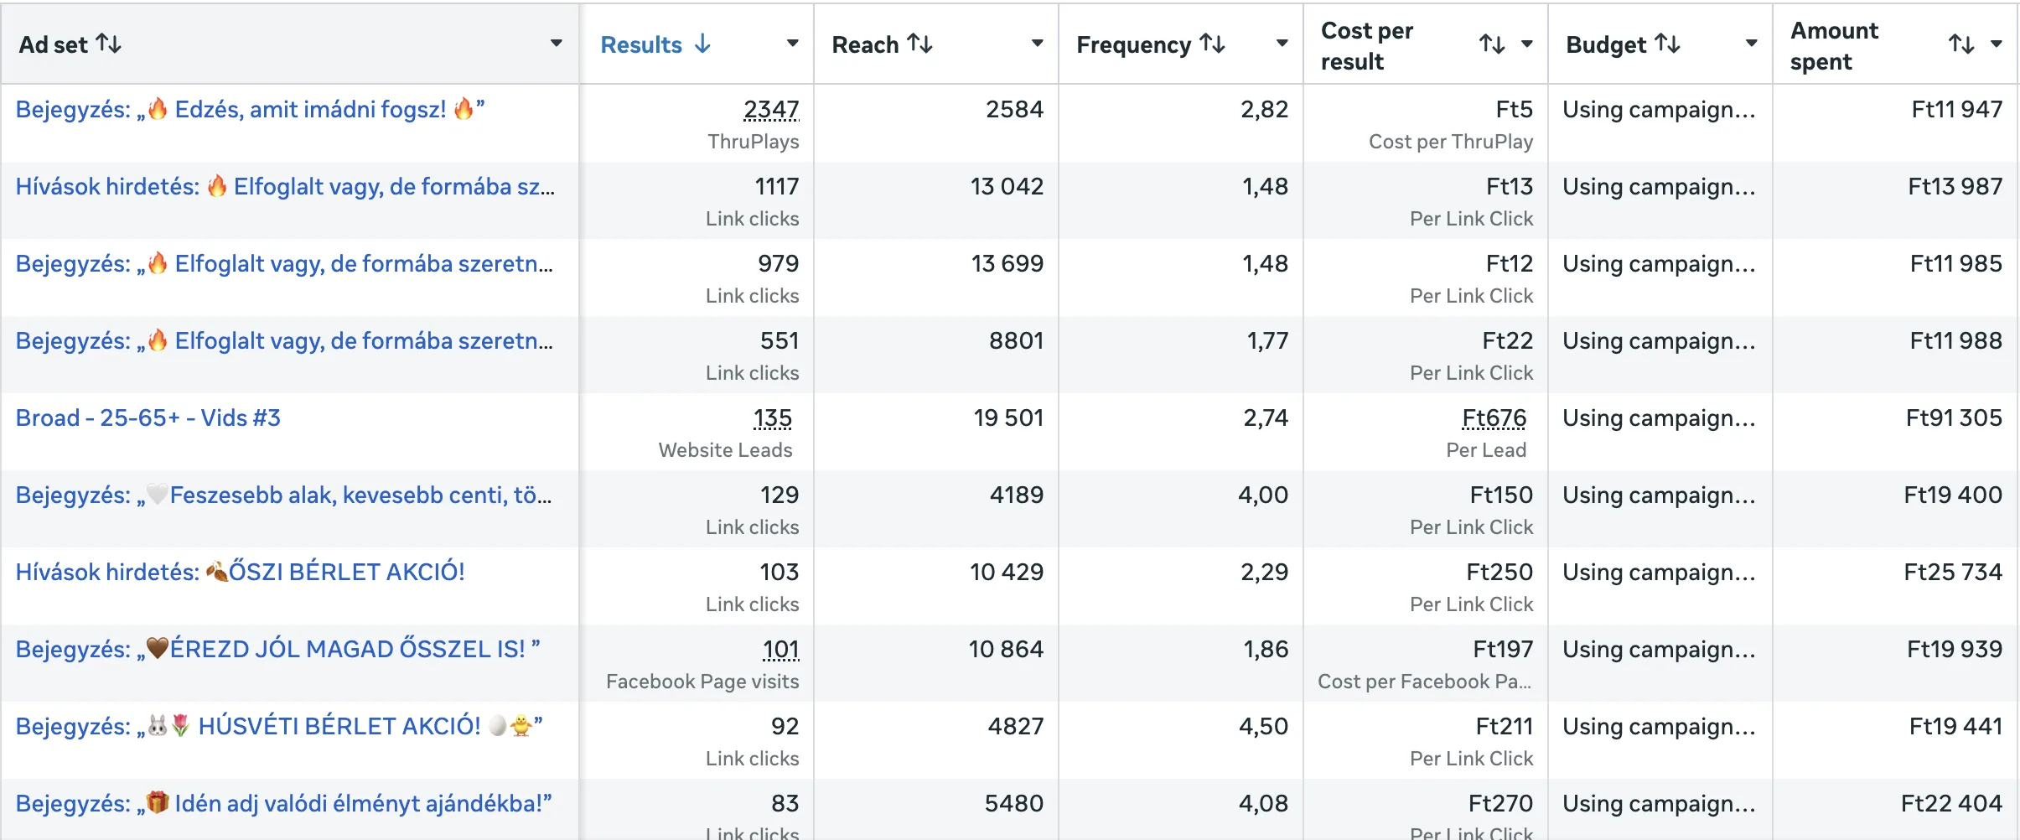Open ad set Hívások hirdetés: Elfoglalt vagy
The image size is (2020, 840).
coord(285,187)
